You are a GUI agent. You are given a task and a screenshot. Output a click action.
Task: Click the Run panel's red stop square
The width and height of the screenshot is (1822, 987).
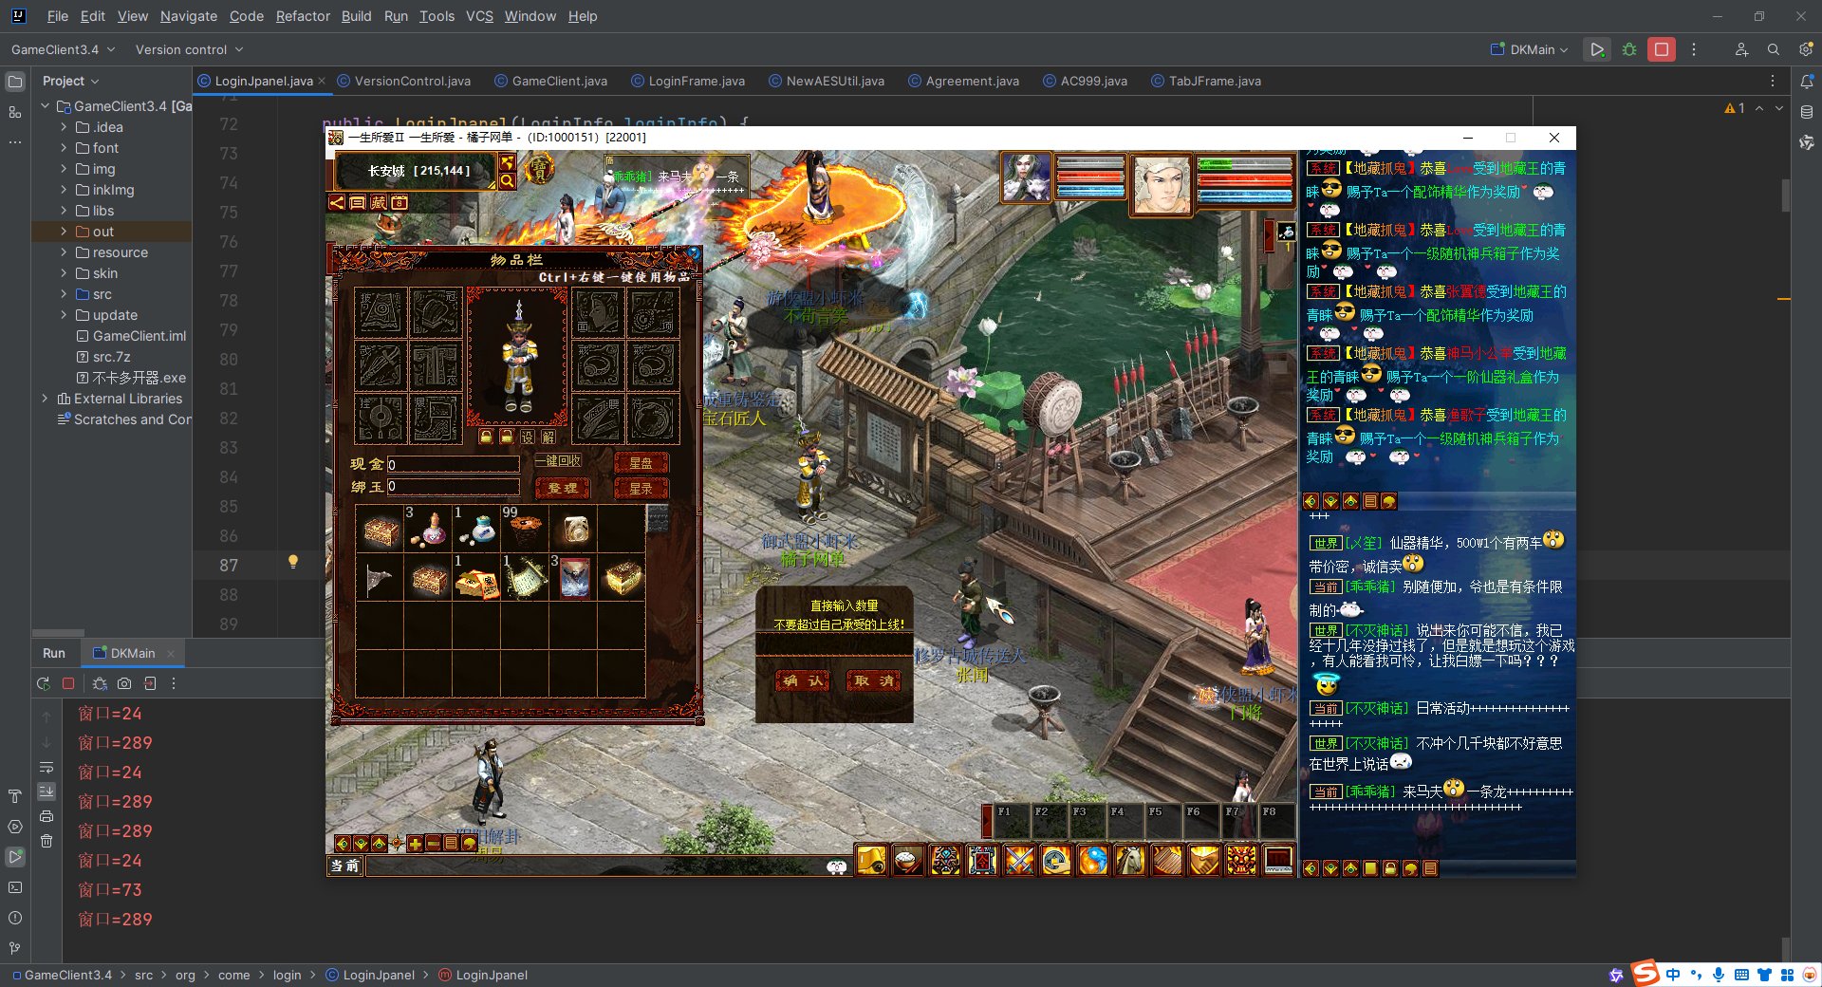(x=68, y=683)
